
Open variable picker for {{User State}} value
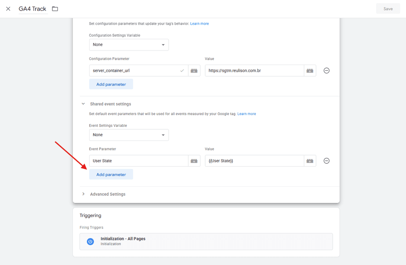click(x=310, y=161)
